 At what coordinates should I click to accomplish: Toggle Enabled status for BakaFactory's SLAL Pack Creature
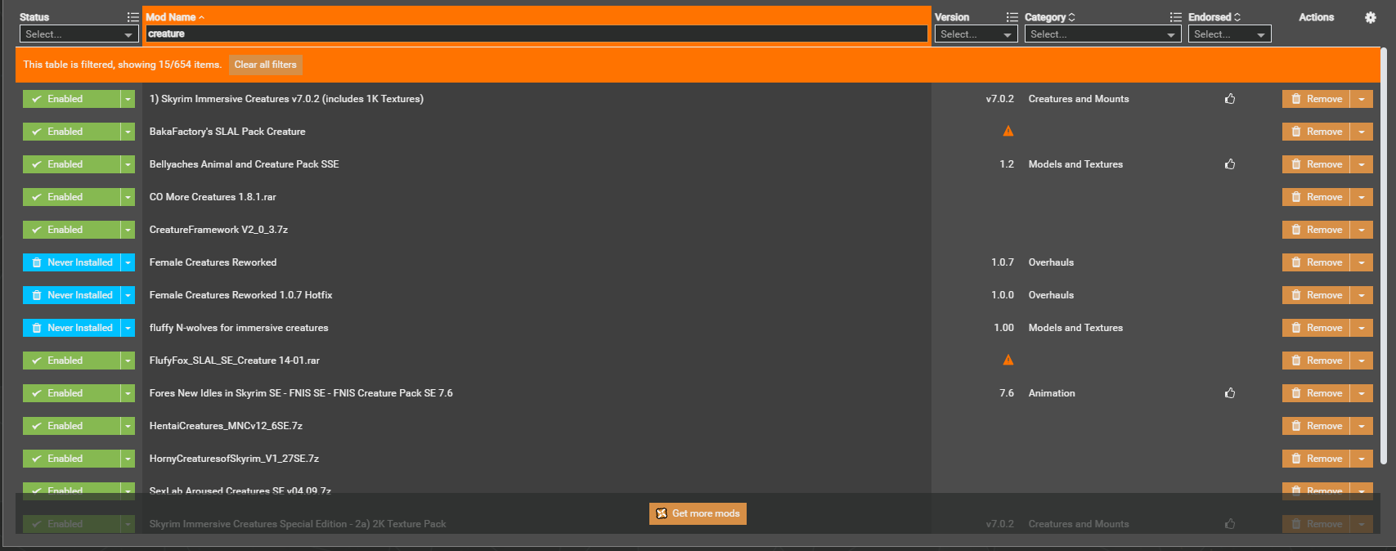point(71,132)
